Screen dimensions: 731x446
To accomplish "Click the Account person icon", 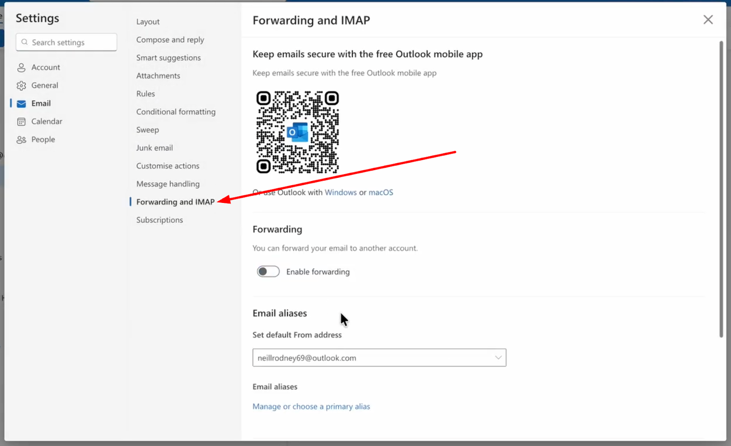I will coord(21,67).
